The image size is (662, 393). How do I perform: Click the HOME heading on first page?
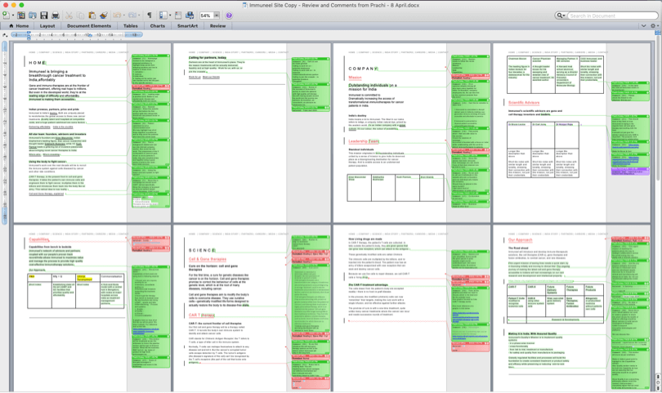(37, 63)
